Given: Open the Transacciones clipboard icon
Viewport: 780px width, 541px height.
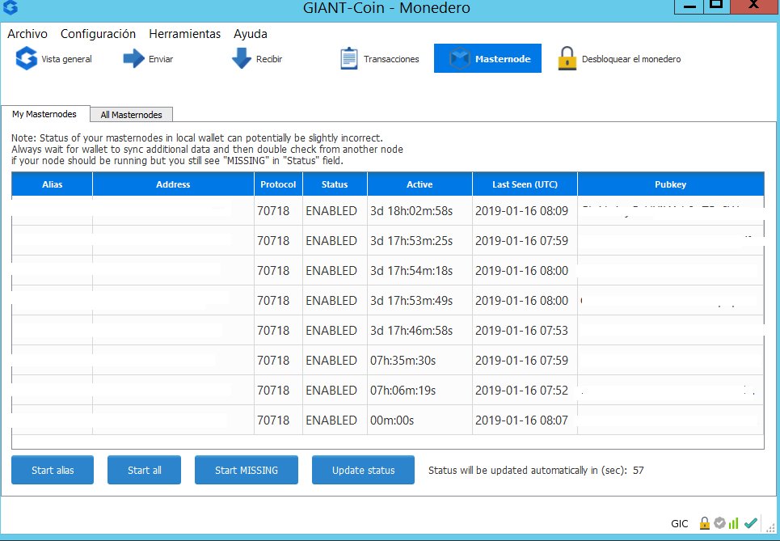Looking at the screenshot, I should 348,59.
